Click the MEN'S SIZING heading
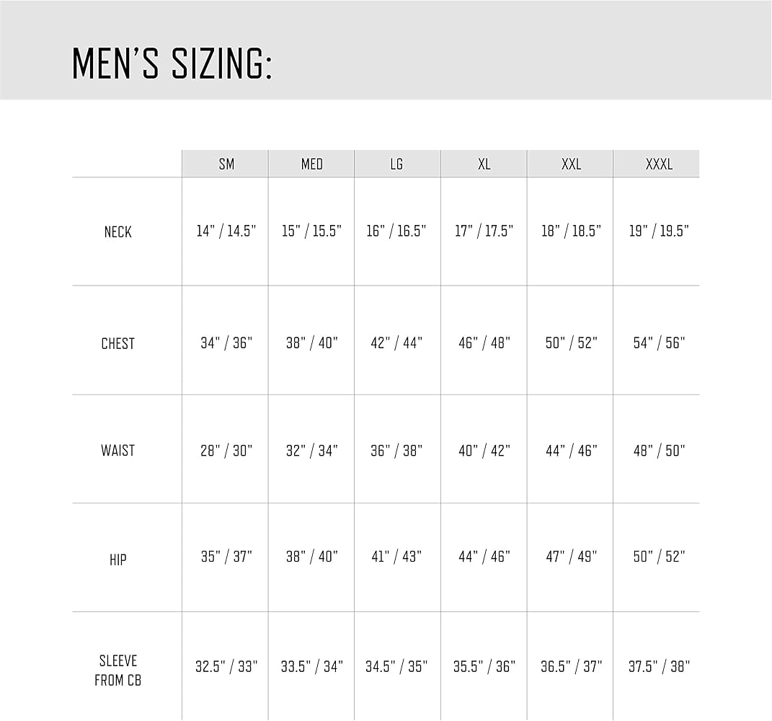Image resolution: width=772 pixels, height=721 pixels. [172, 62]
